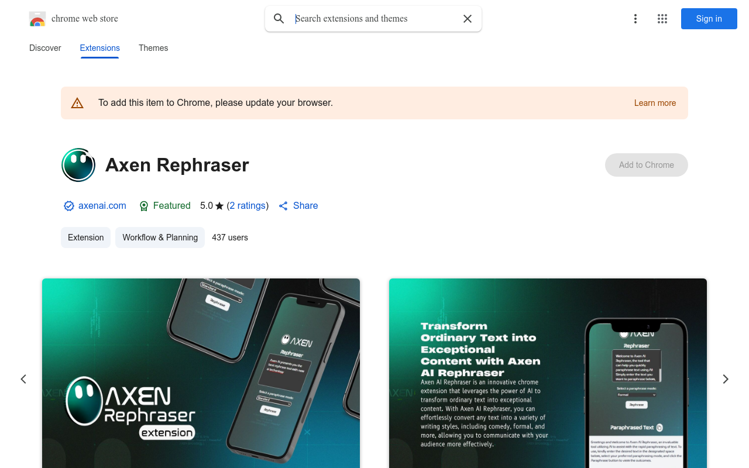
Task: Click the Sign in button
Action: [709, 19]
